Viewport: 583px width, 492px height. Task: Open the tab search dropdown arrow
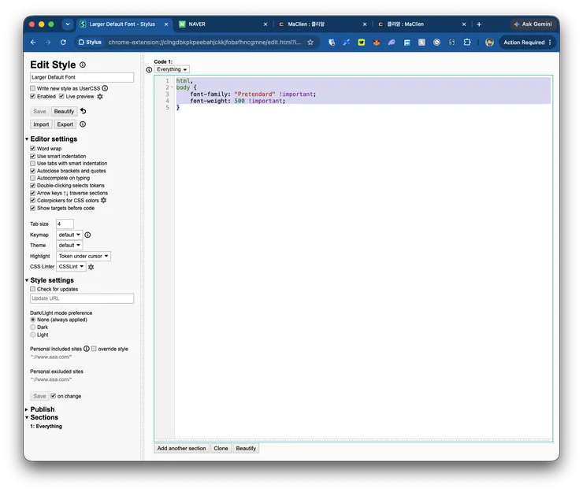point(68,24)
